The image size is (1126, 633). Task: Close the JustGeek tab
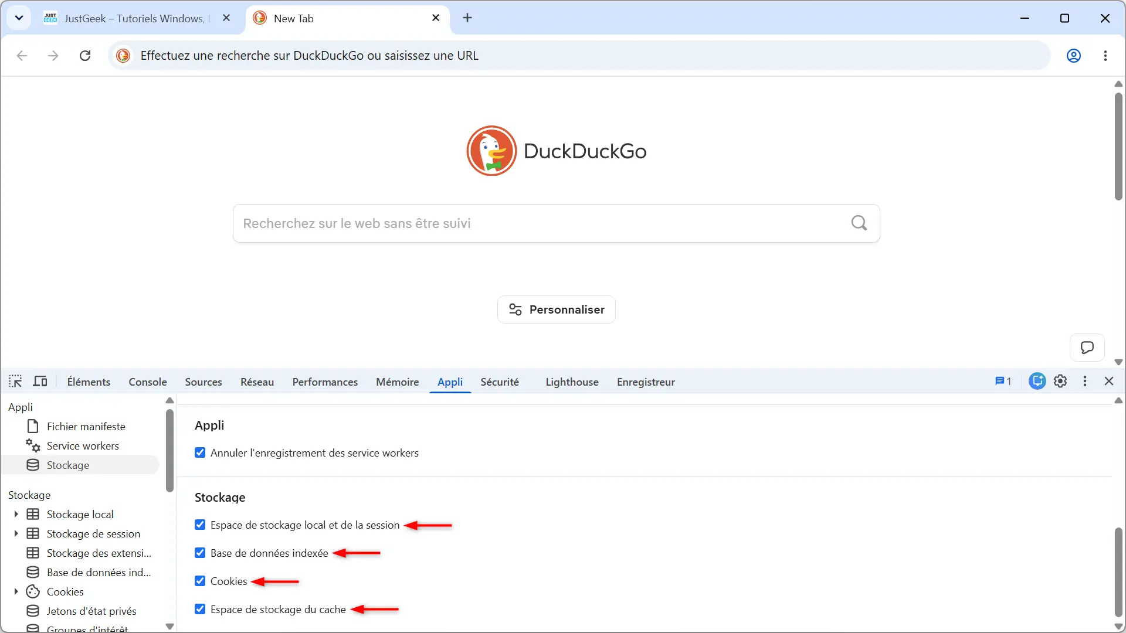(x=226, y=18)
